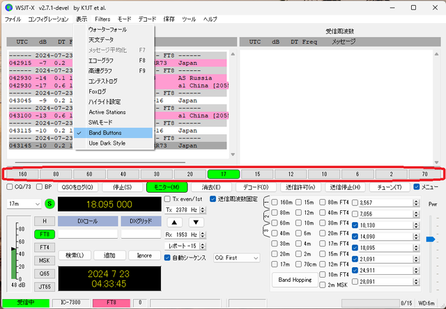Open Active Stations from the menu
The height and width of the screenshot is (309, 446).
[x=114, y=112]
